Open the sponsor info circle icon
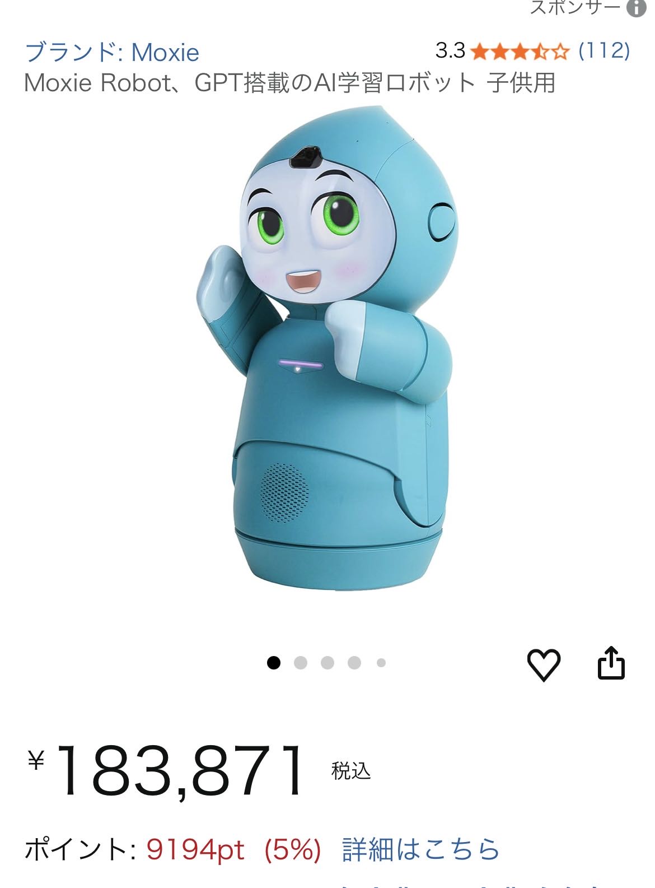The width and height of the screenshot is (655, 888). click(x=637, y=8)
